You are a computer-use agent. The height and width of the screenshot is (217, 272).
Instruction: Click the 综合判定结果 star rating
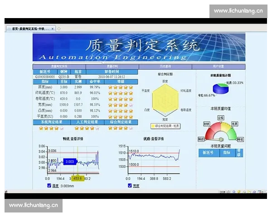(x=121, y=128)
